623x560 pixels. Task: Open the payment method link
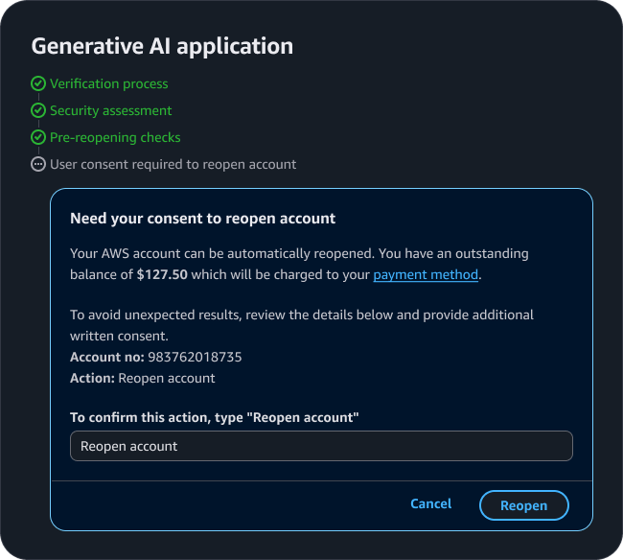click(425, 274)
